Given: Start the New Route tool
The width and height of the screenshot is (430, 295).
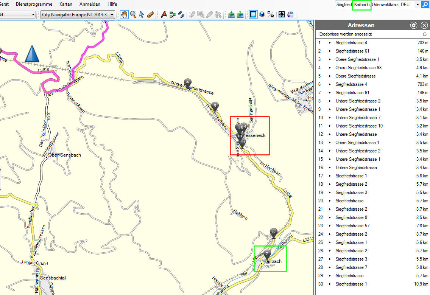Looking at the screenshot, I should pyautogui.click(x=173, y=15).
